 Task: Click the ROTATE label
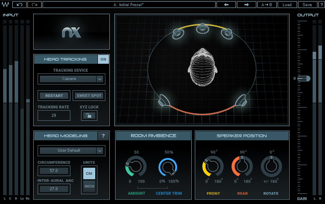[271, 193]
